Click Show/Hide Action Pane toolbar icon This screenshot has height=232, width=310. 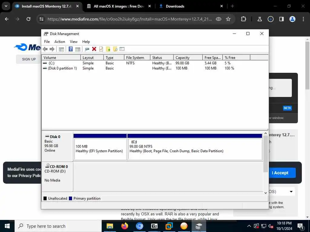click(78, 49)
